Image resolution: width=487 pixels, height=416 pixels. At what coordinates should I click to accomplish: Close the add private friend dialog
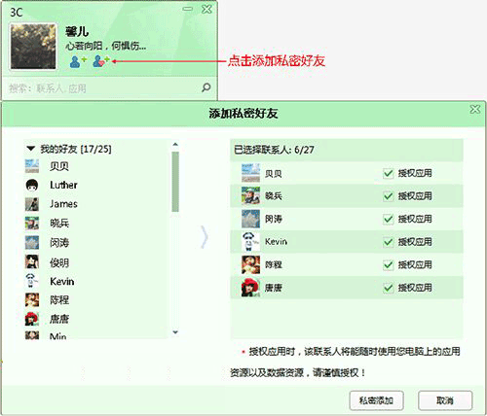pyautogui.click(x=475, y=110)
